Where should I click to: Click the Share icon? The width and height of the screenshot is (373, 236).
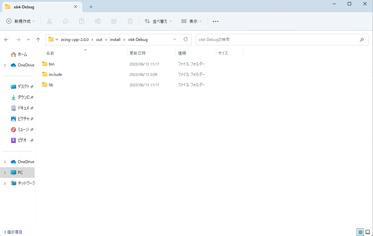(x=114, y=21)
